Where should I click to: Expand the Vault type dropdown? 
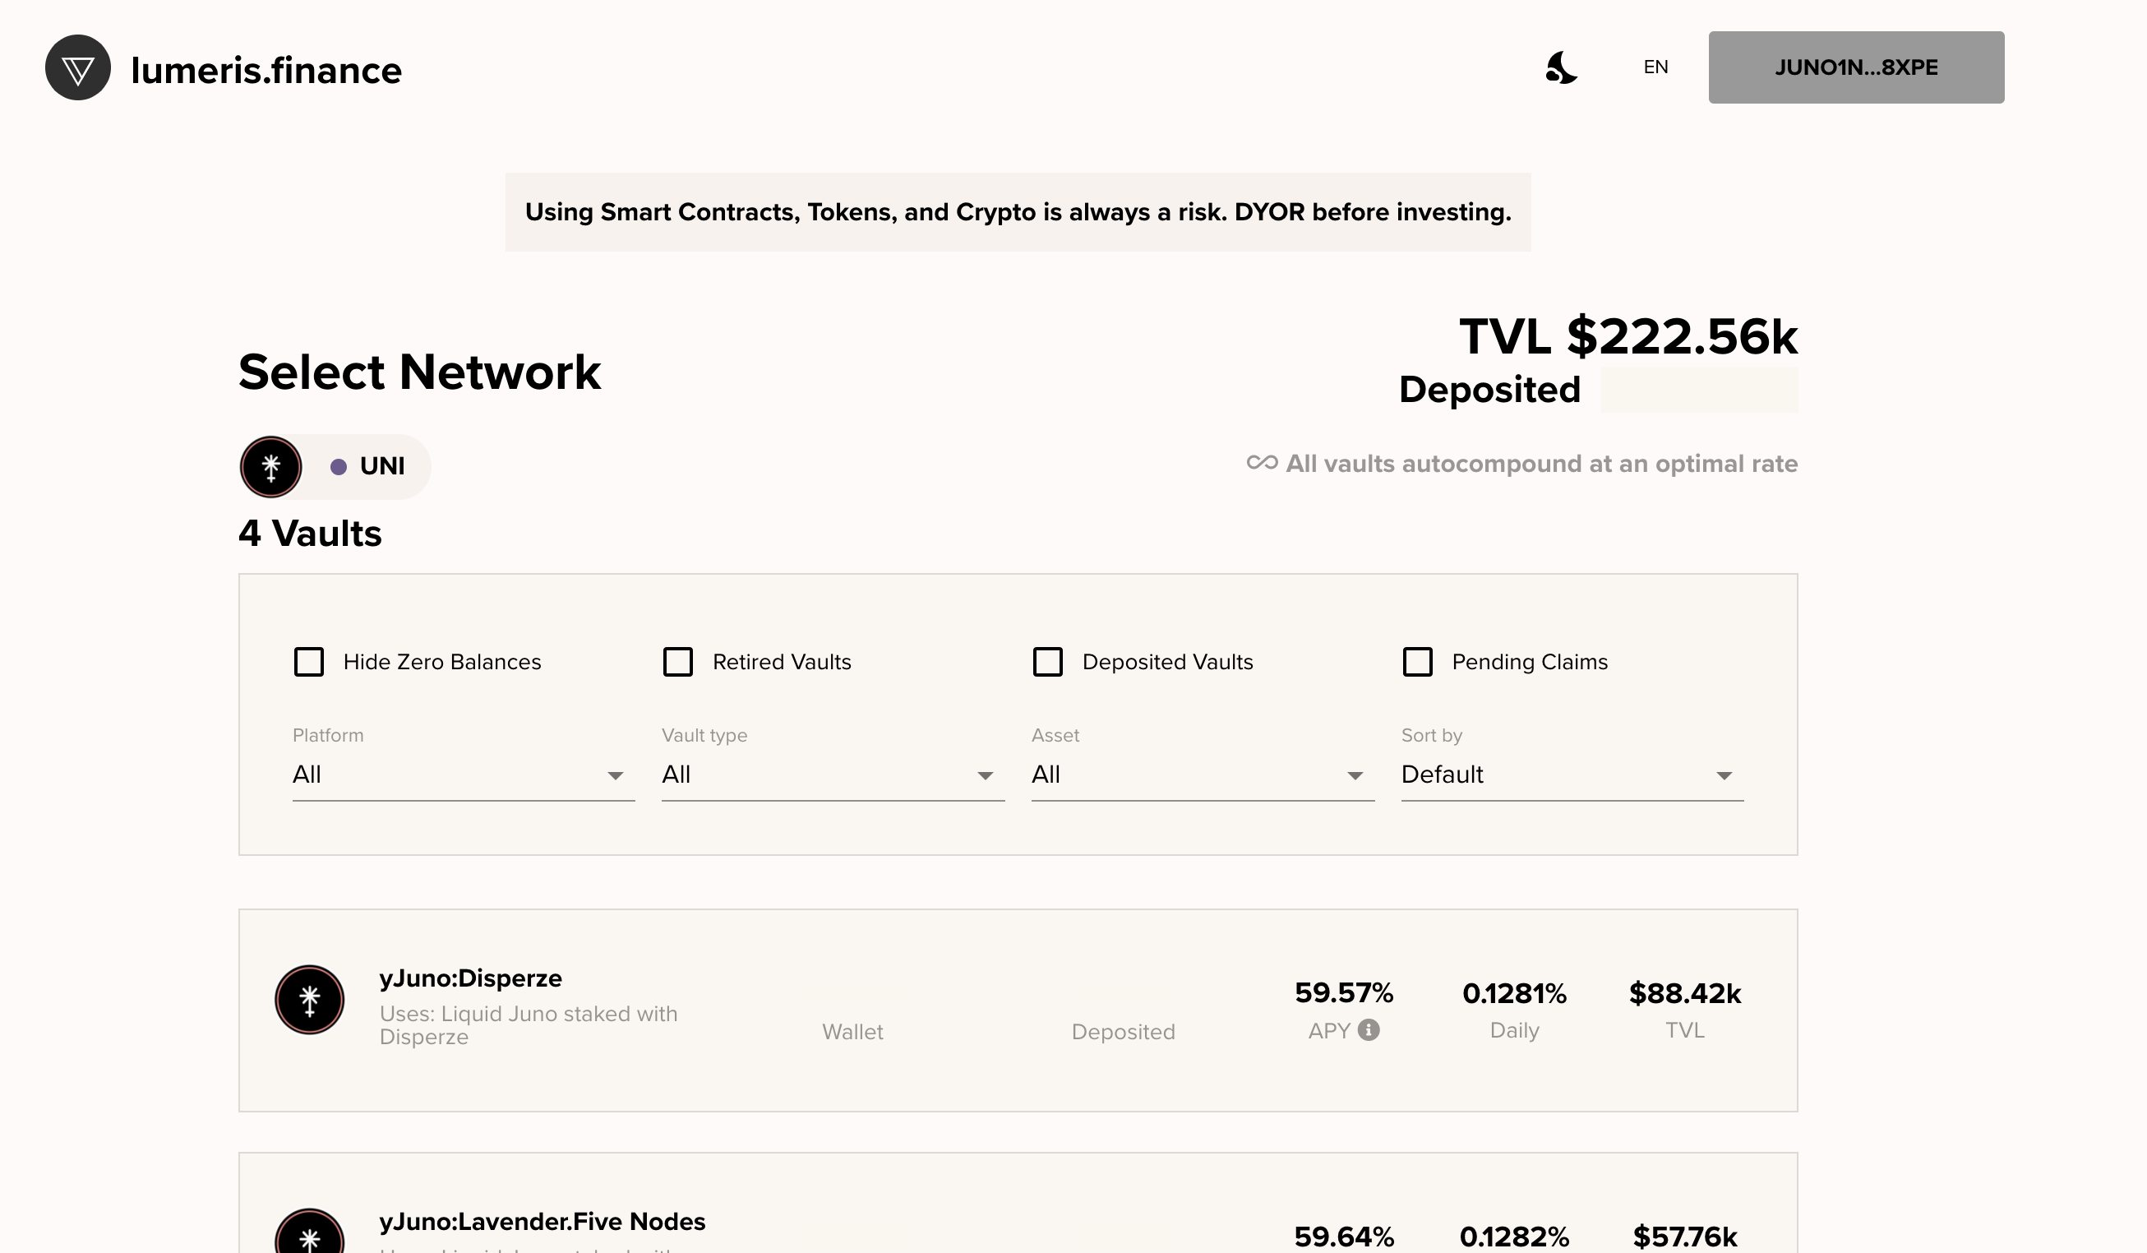point(833,774)
